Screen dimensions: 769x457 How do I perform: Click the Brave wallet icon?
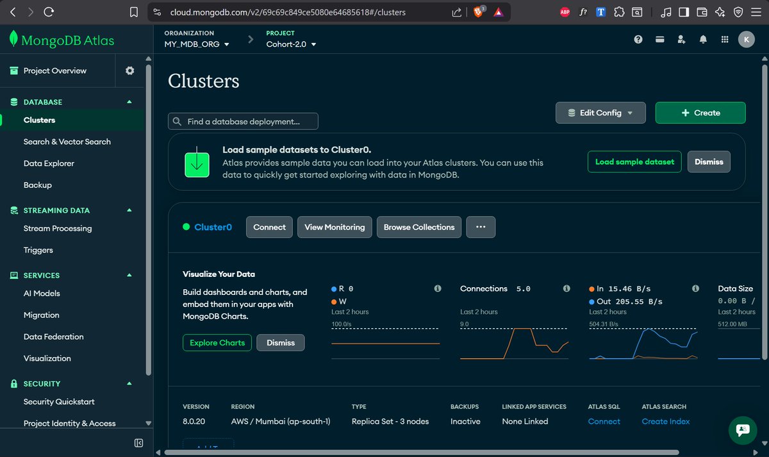pyautogui.click(x=702, y=12)
